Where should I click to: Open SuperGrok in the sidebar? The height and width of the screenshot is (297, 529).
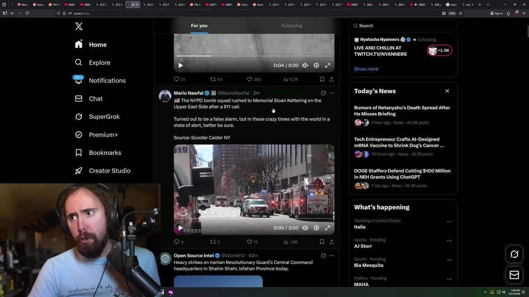click(97, 117)
